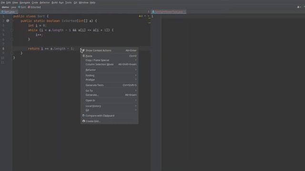Expand the Local History submenu
Screen dimensions: 305x171
[x=110, y=106]
